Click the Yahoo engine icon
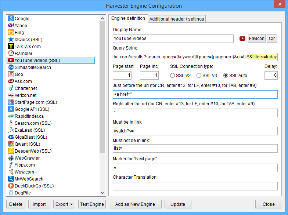The width and height of the screenshot is (288, 215). pos(11,25)
